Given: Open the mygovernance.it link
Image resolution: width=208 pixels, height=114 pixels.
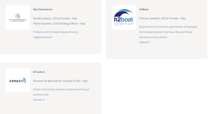Looking at the screenshot, I should tap(43, 37).
